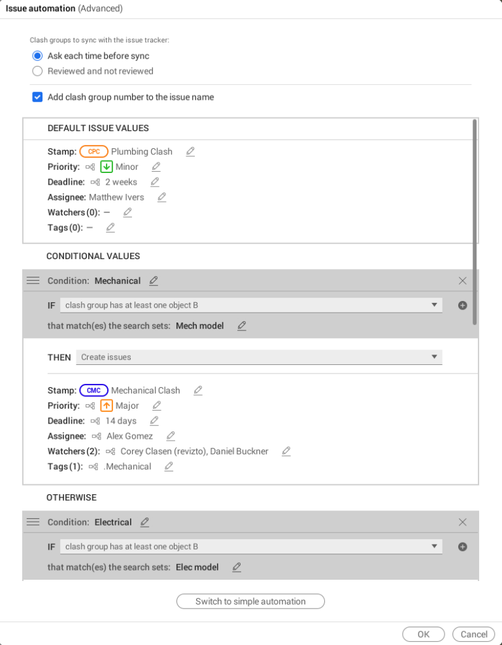Open the drag handle of the Electrical condition
The width and height of the screenshot is (502, 645).
pos(33,522)
